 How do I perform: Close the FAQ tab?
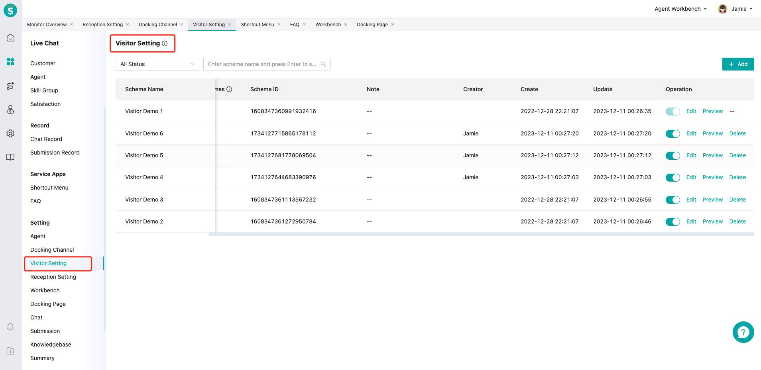304,24
